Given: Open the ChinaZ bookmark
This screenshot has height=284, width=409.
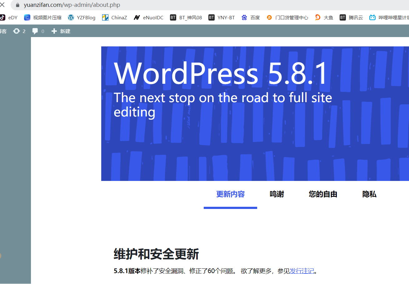Looking at the screenshot, I should coord(115,17).
